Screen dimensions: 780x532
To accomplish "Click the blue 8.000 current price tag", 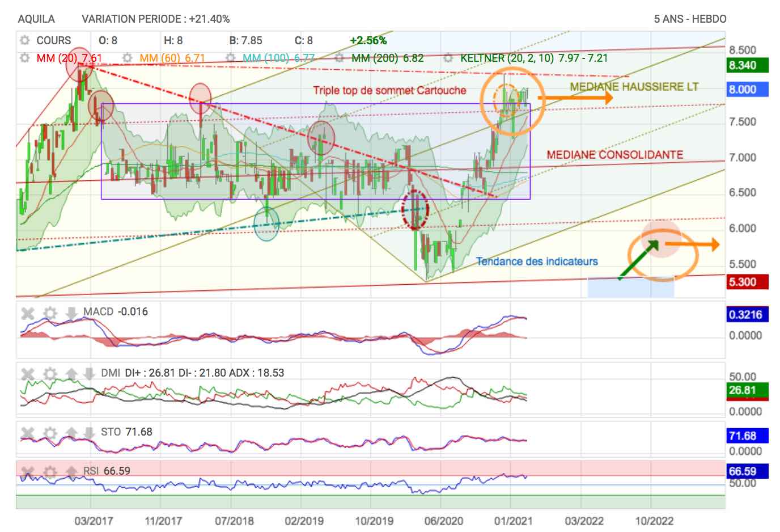I will click(x=747, y=90).
